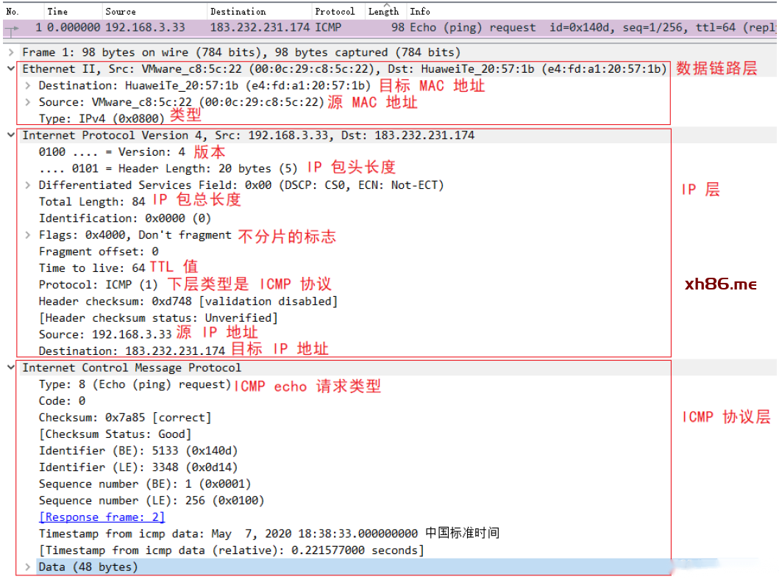The image size is (779, 579).
Task: Select the Time to live: 64 field
Action: coord(92,268)
